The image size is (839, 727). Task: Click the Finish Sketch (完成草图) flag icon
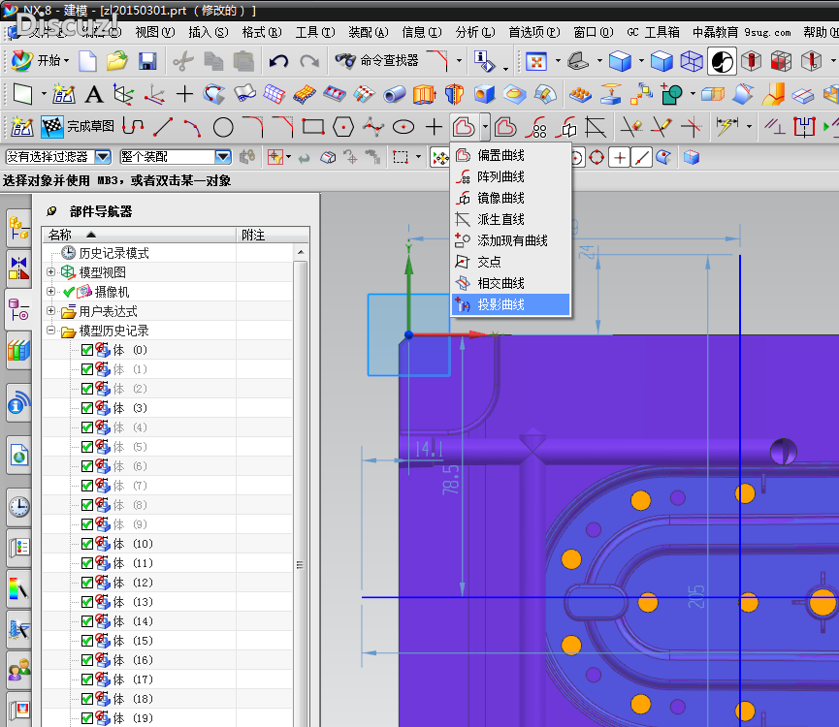coord(52,127)
